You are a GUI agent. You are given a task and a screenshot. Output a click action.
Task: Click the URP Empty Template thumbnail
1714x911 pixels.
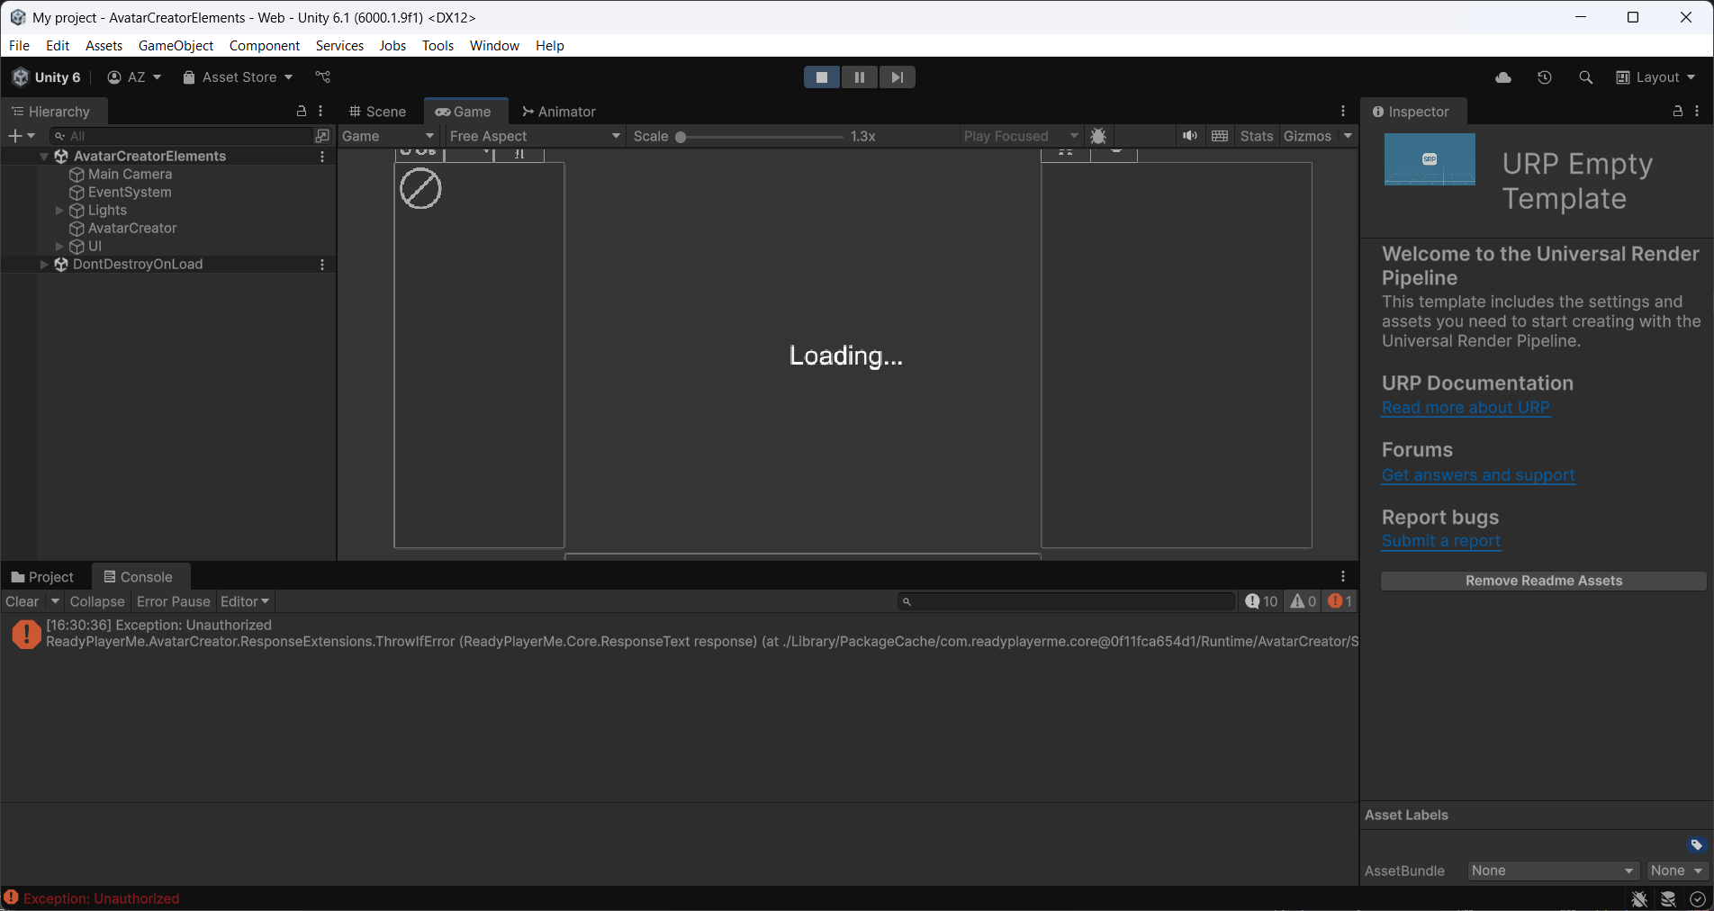[x=1430, y=159]
